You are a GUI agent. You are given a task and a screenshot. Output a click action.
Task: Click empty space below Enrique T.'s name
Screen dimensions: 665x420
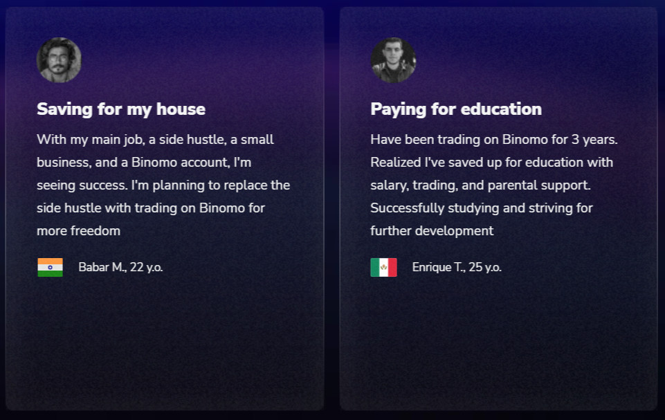click(x=498, y=339)
